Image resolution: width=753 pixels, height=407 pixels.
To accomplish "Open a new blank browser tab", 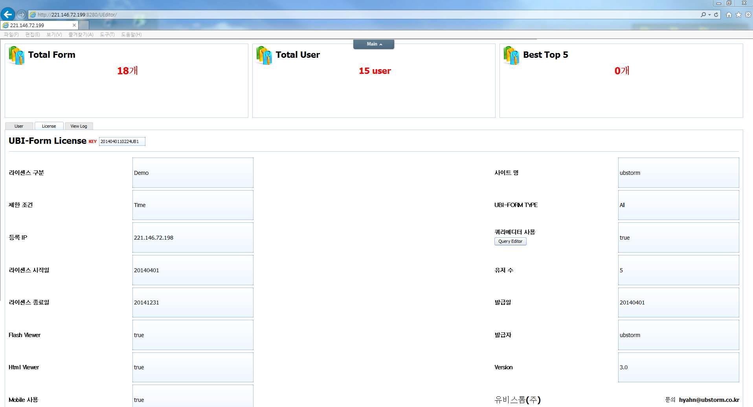I will [x=84, y=25].
